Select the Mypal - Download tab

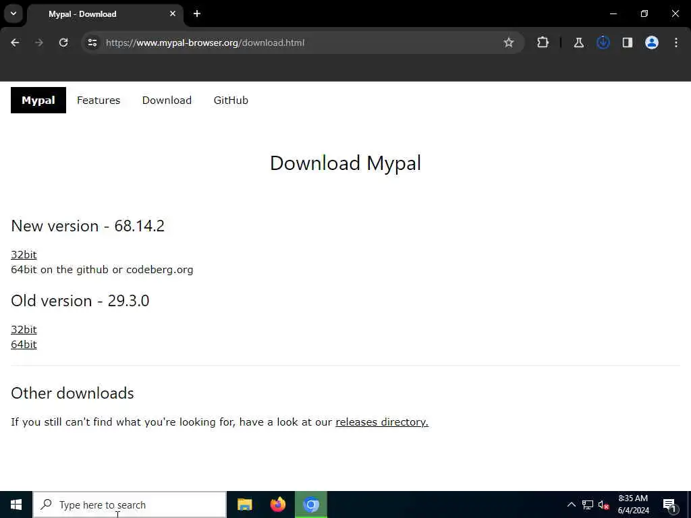[105, 14]
